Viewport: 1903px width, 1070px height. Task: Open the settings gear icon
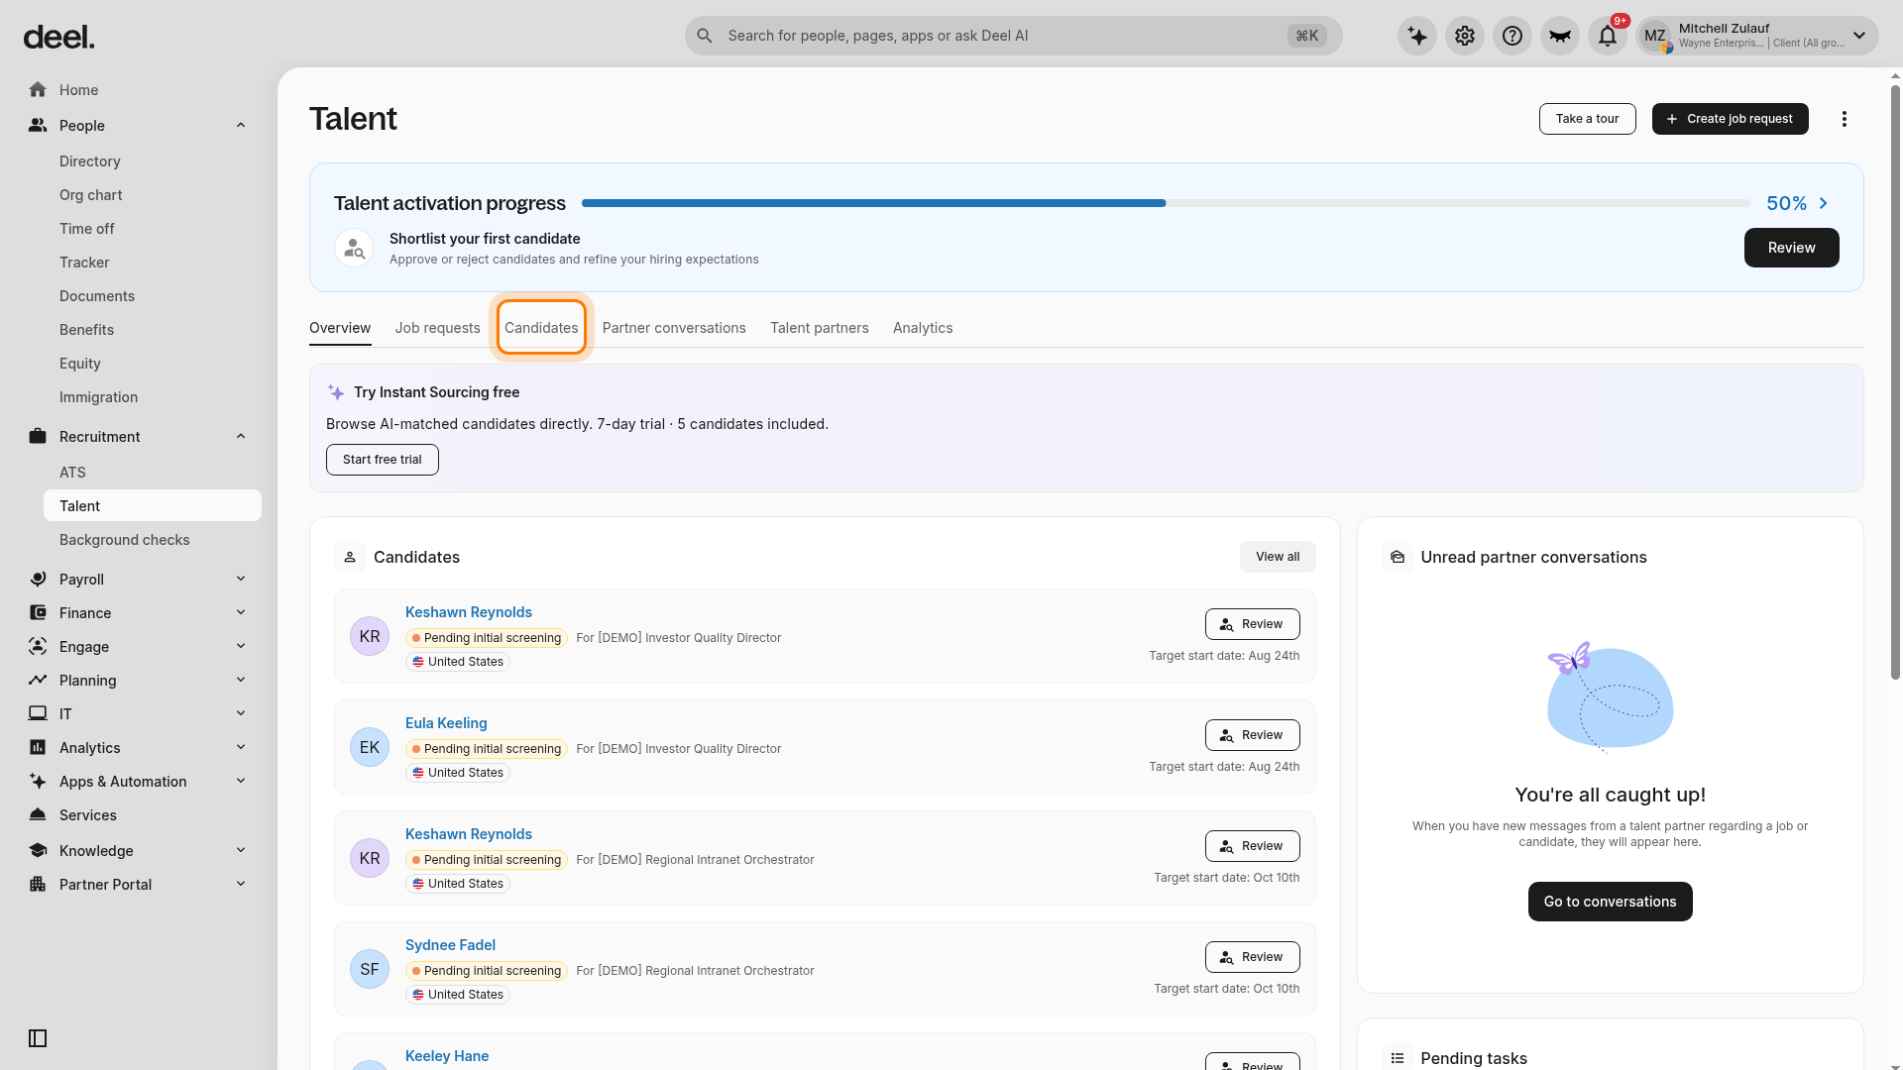[1465, 37]
